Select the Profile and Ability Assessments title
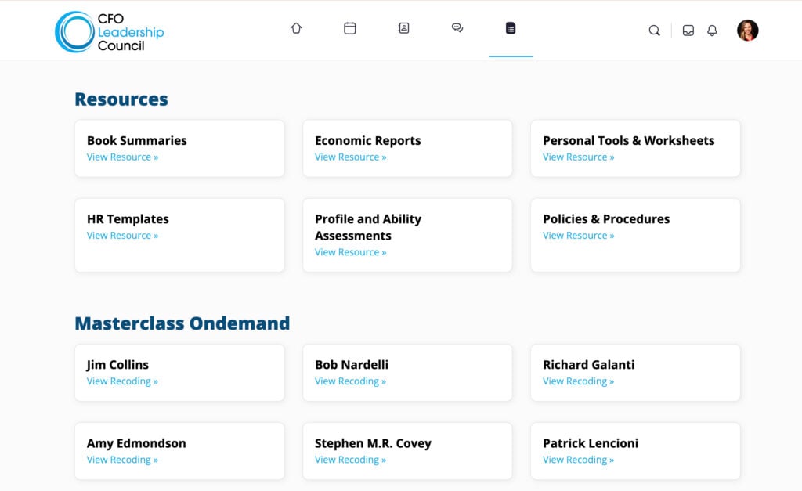Image resolution: width=802 pixels, height=491 pixels. (x=368, y=227)
